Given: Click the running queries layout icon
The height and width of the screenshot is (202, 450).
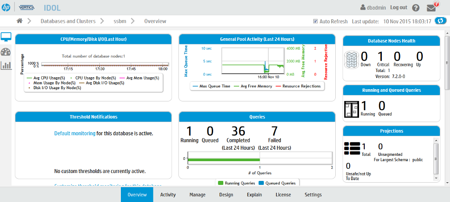Looking at the screenshot, I should point(352,109).
